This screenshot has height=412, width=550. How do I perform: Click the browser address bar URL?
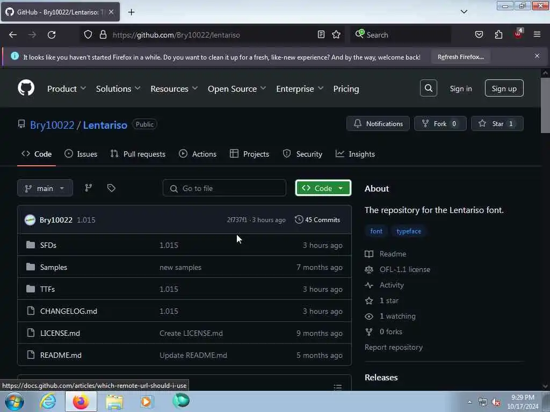(x=176, y=35)
